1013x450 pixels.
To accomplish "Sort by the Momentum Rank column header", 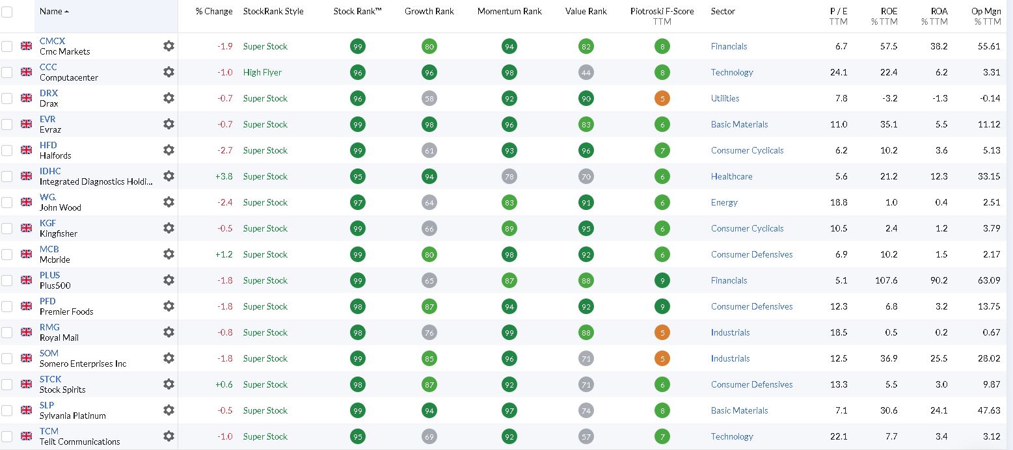I will pos(509,11).
